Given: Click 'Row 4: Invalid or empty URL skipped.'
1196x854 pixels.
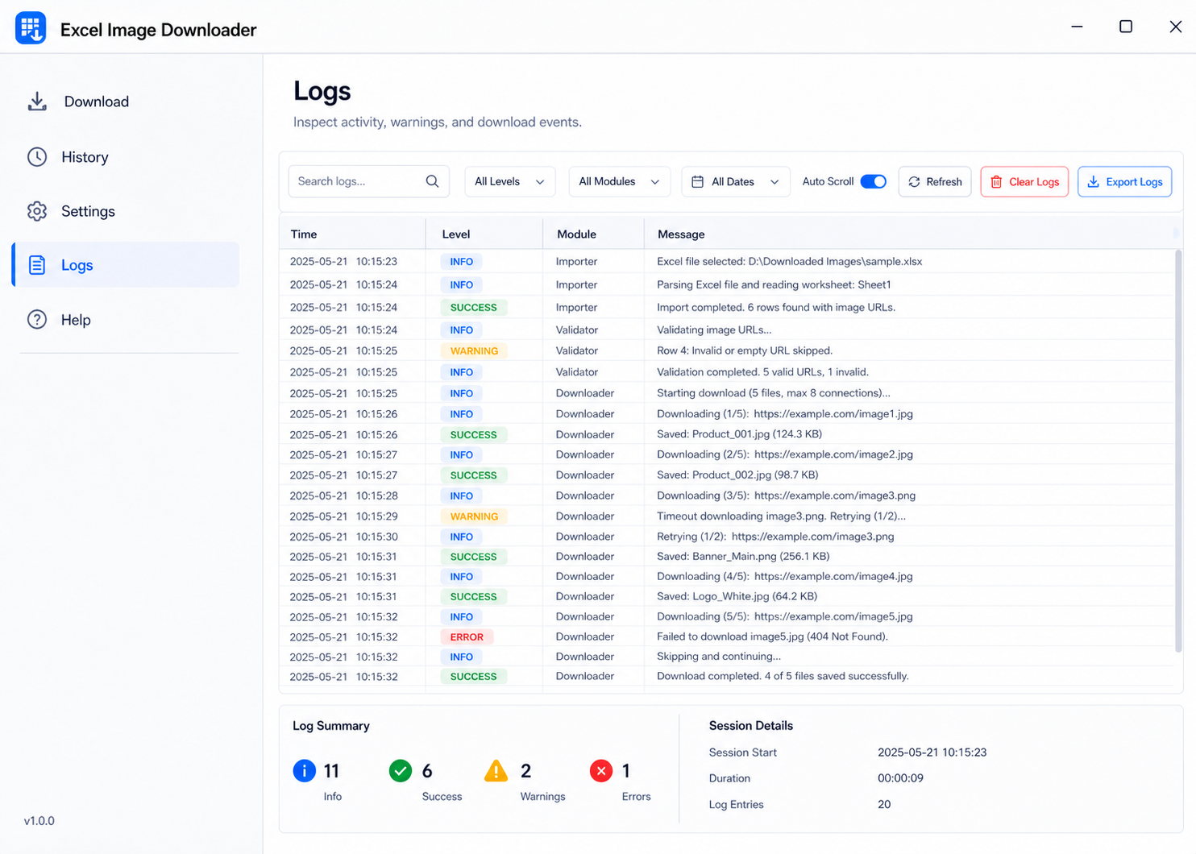Looking at the screenshot, I should click(745, 350).
